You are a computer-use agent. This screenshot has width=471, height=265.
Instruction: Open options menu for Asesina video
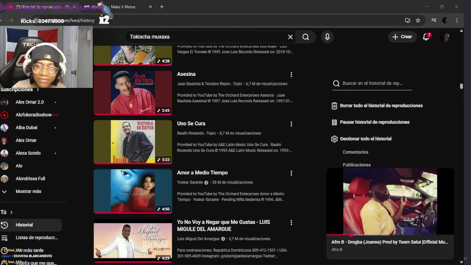tap(291, 75)
